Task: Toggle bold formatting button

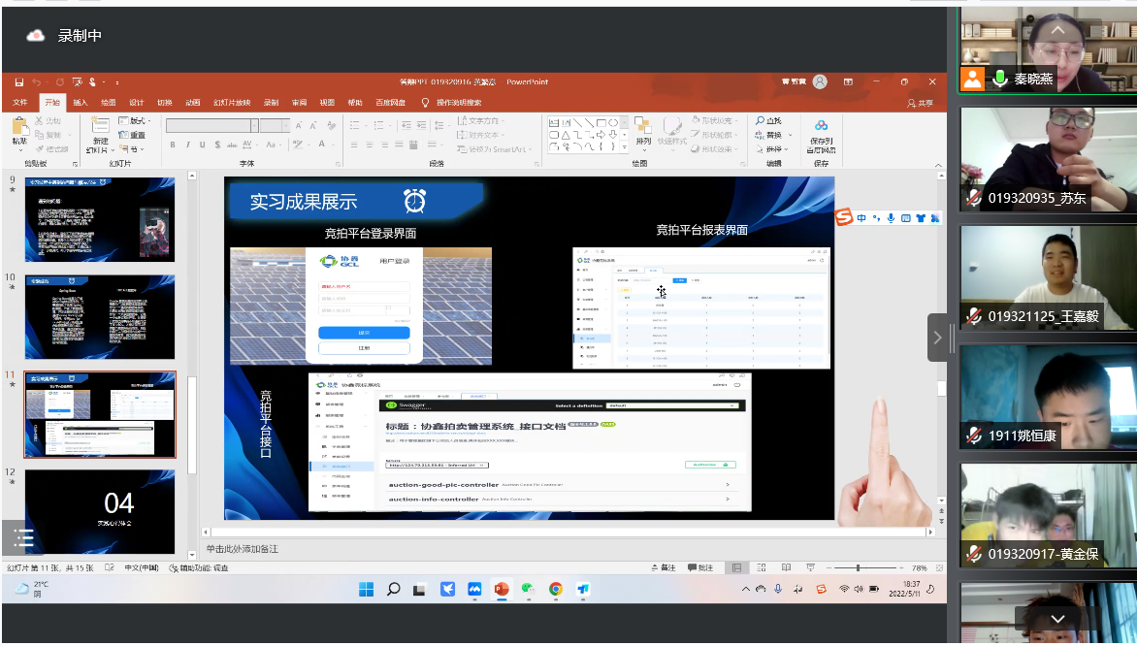Action: (x=173, y=145)
